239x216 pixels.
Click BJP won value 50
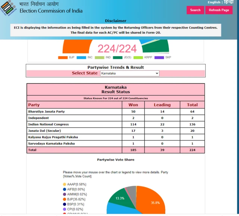pos(133,112)
